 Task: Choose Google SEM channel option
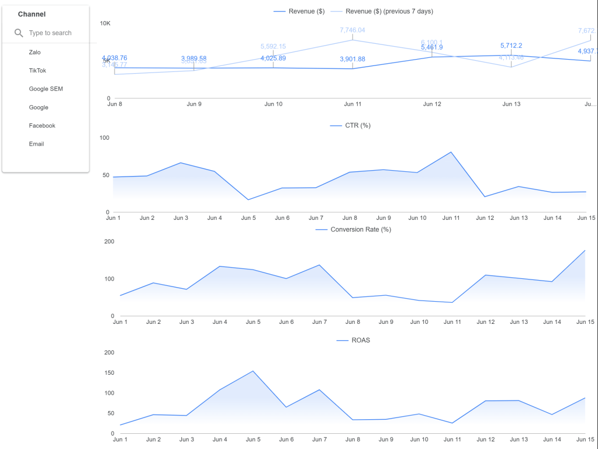pyautogui.click(x=46, y=89)
